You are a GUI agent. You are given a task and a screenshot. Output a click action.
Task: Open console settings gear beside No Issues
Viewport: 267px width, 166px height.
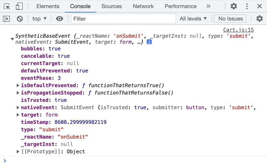coord(259,18)
